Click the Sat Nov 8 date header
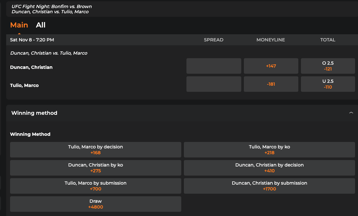358x216 pixels. pos(32,40)
